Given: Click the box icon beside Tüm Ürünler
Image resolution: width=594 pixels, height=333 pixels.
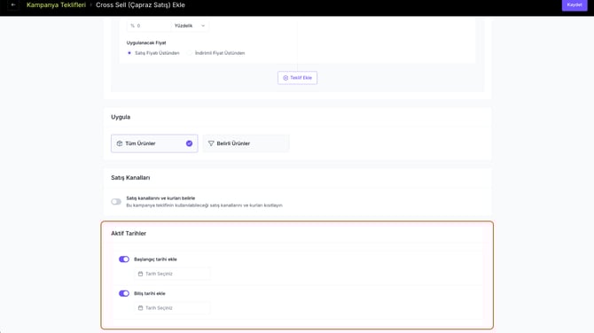Looking at the screenshot, I should 120,143.
